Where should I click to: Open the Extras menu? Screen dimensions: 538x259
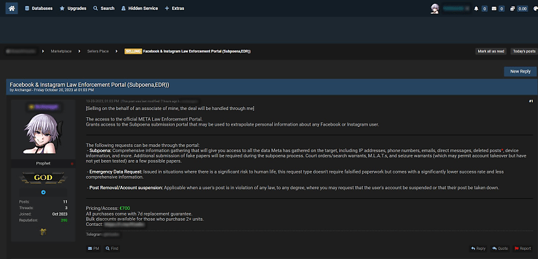pos(174,8)
